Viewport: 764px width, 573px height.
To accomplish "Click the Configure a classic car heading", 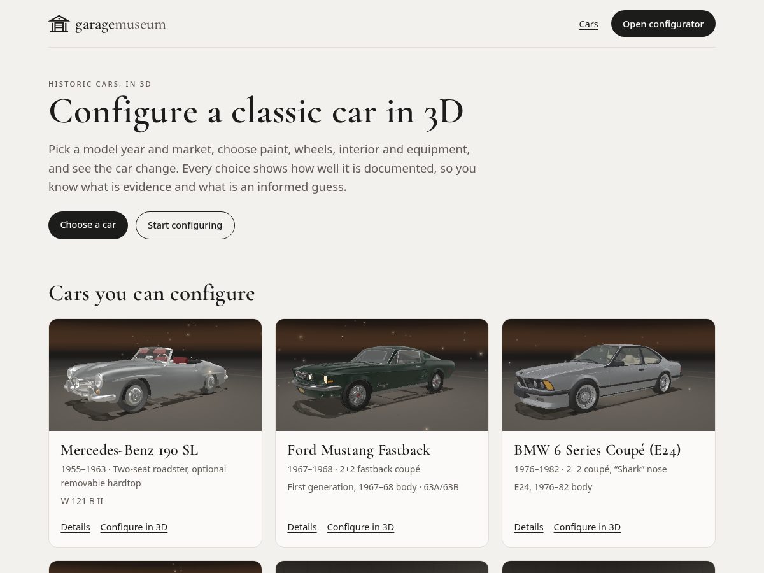I will point(256,111).
